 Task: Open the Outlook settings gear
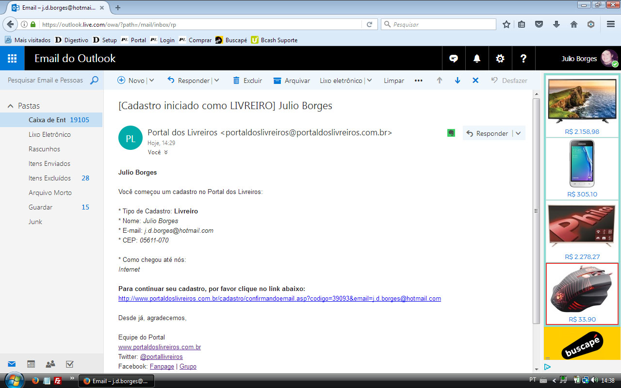point(500,59)
